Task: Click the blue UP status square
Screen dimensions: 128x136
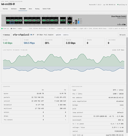Action: coord(31,35)
